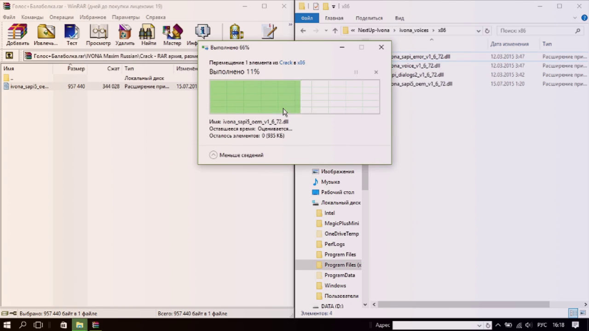The height and width of the screenshot is (331, 589).
Task: Cancel the file move with the small X
Action: point(376,72)
